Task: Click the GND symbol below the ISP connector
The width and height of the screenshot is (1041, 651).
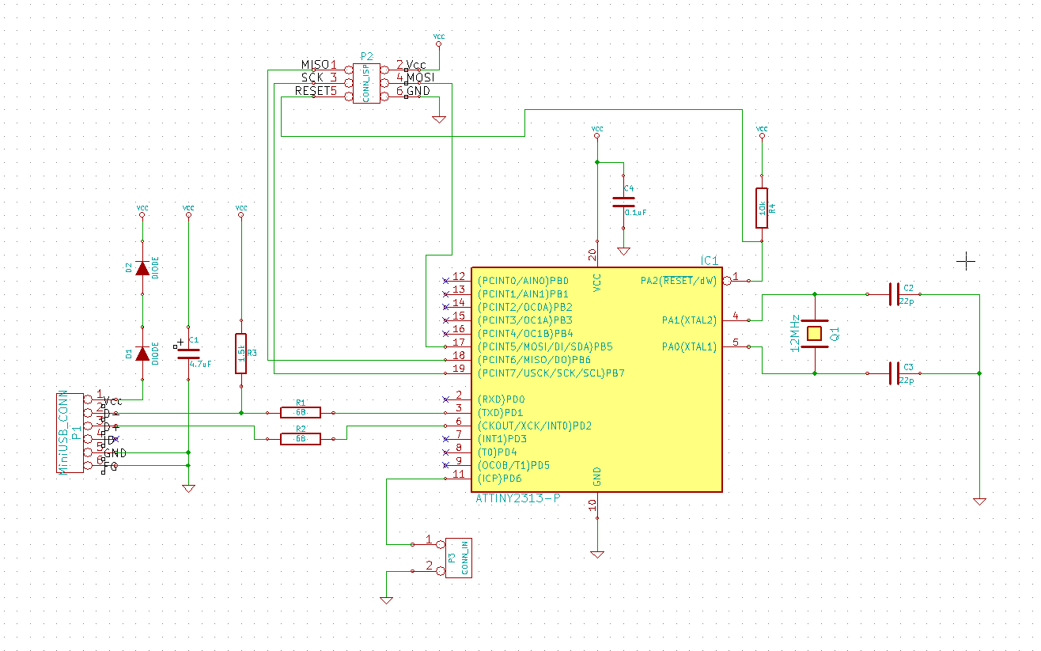Action: coord(439,119)
